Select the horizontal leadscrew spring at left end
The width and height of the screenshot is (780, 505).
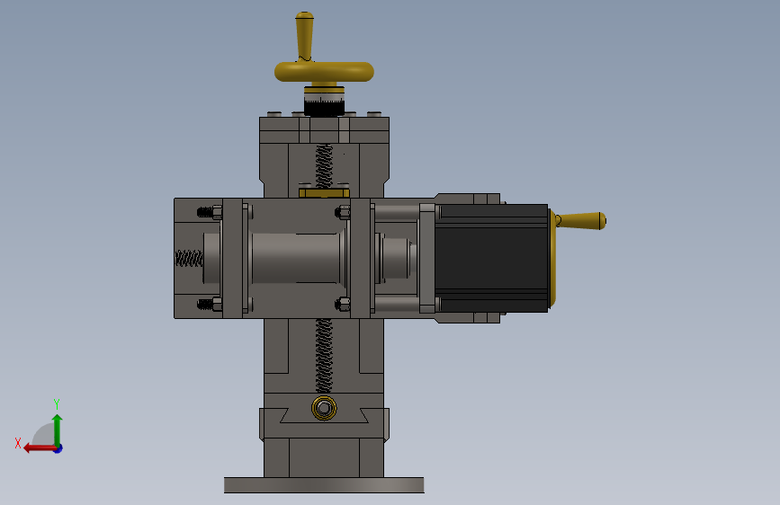point(189,258)
